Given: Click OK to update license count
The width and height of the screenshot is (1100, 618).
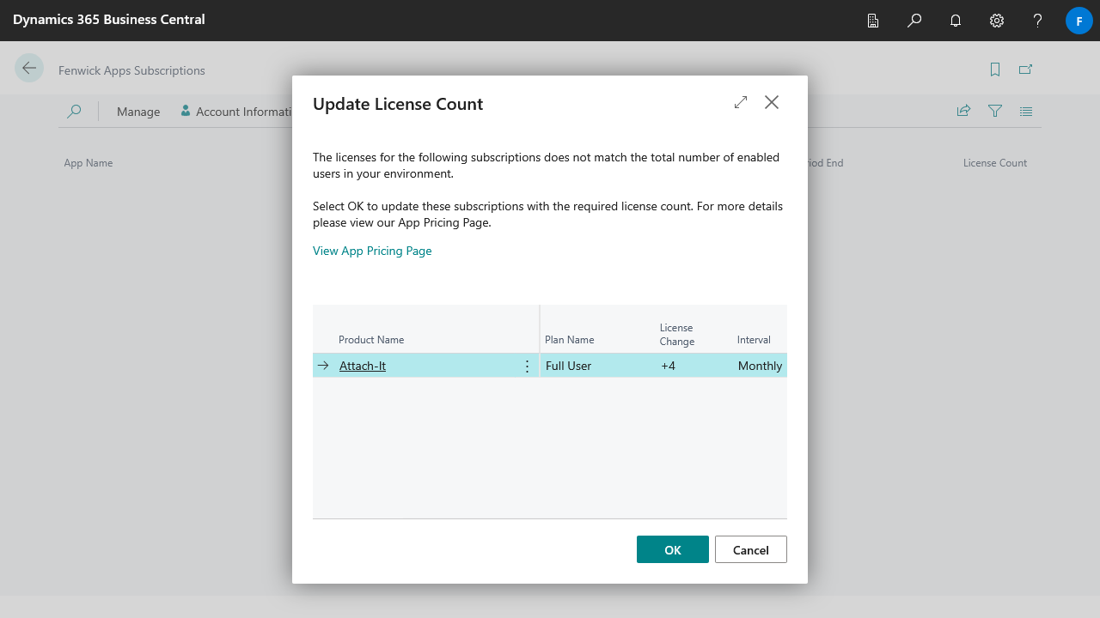Looking at the screenshot, I should [x=672, y=549].
